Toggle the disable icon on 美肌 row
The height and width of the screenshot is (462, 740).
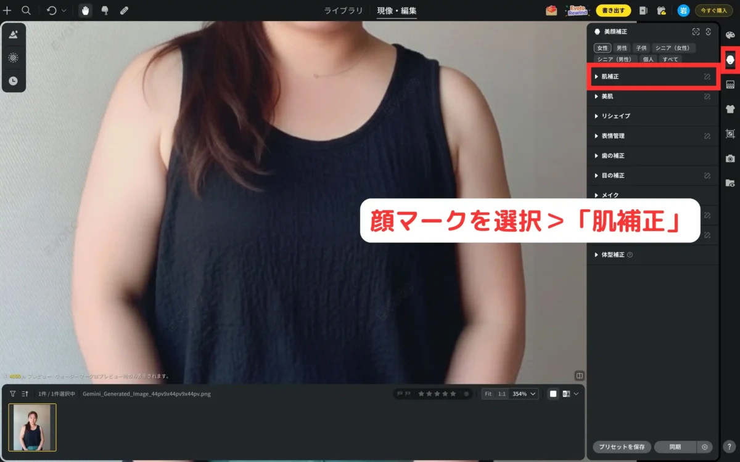(x=707, y=97)
